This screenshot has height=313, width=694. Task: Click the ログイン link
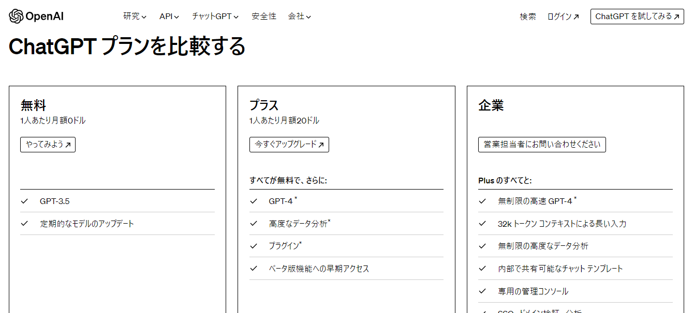click(563, 17)
